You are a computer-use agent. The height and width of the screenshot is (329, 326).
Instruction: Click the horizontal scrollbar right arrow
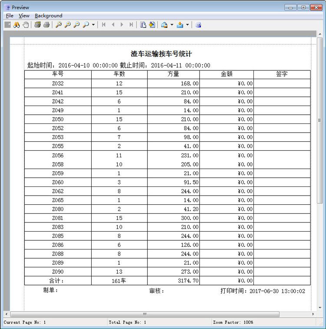[x=313, y=314]
